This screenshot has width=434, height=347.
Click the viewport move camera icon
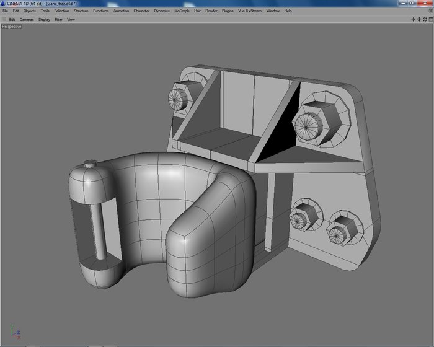(x=414, y=19)
